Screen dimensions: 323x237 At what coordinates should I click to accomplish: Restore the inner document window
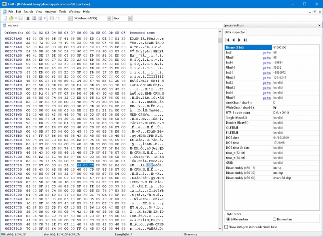[x=314, y=12]
